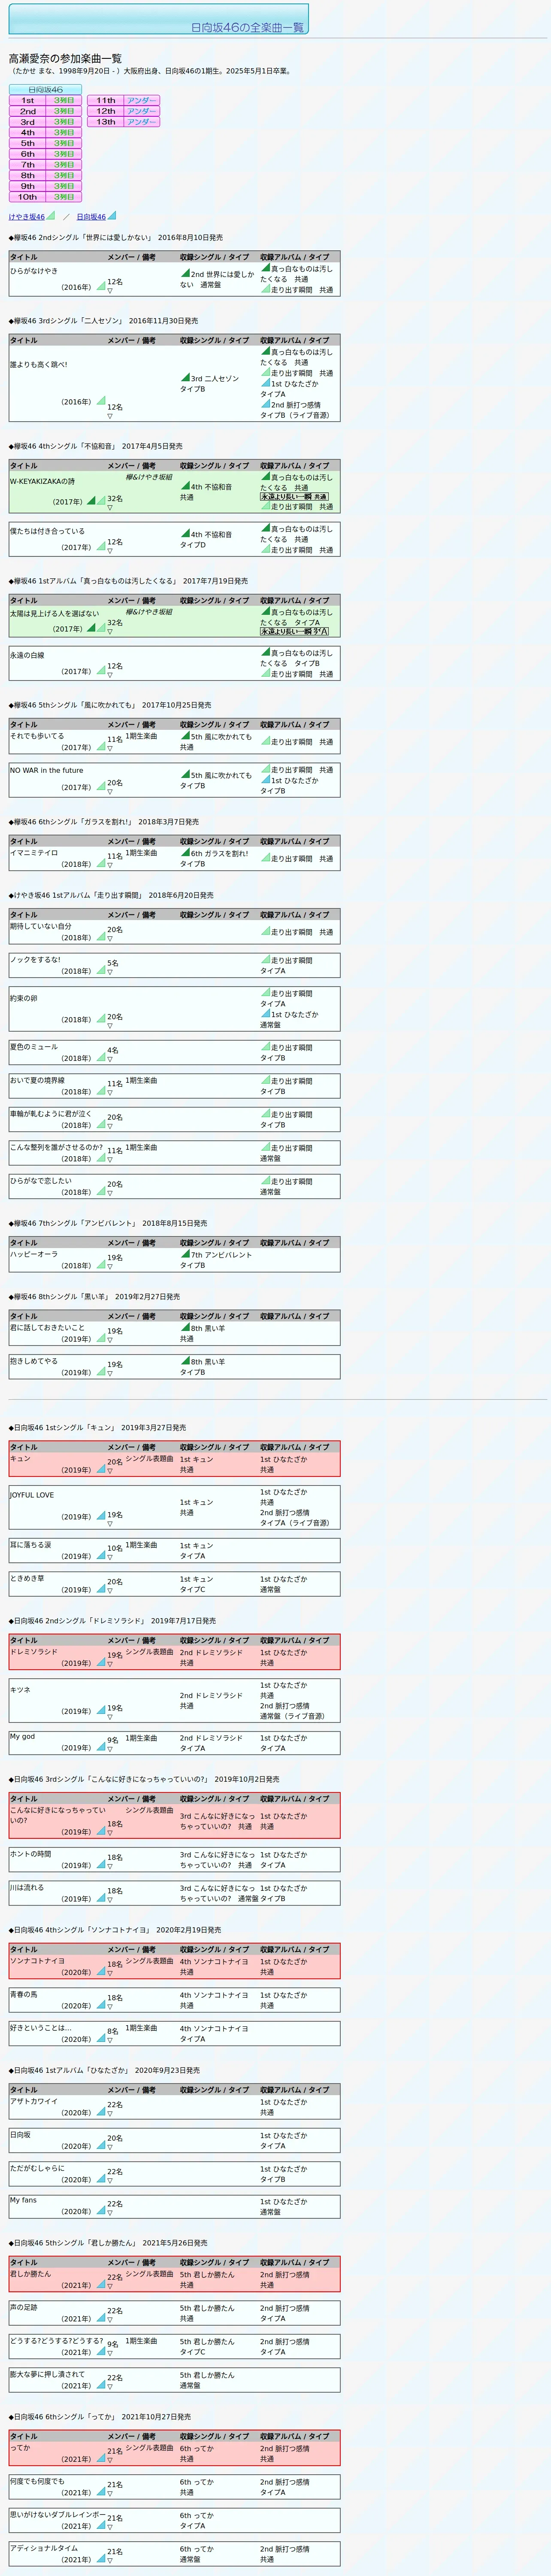551x2576 pixels.
Task: Click song title My fans
Action: [23, 2200]
